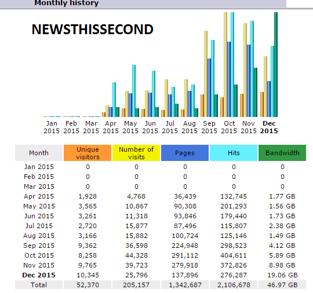This screenshot has height=293, width=313.
Task: Click Jun 2015 bandwidth 1.73 GB
Action: [x=282, y=216]
